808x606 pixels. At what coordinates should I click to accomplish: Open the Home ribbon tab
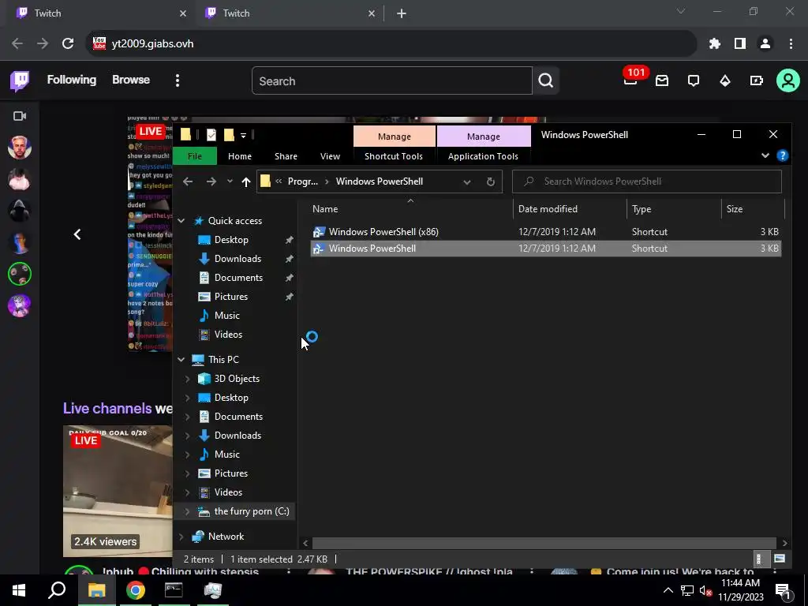(x=240, y=156)
